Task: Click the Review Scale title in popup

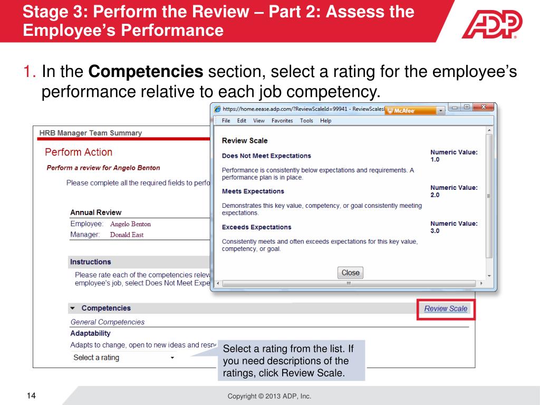Action: pyautogui.click(x=245, y=140)
